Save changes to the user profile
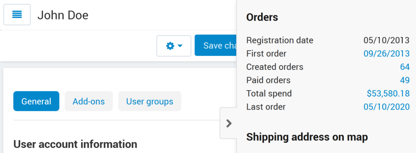The image size is (416, 153). (x=216, y=45)
